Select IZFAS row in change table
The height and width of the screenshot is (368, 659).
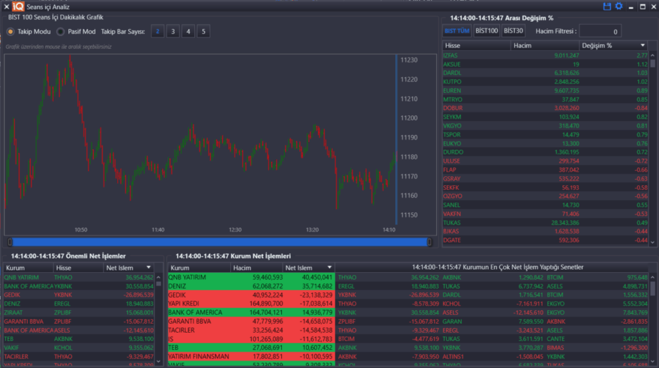tap(546, 55)
